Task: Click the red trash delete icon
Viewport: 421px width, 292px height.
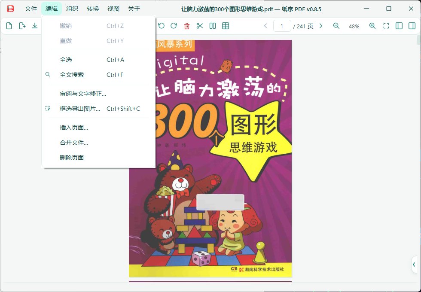Action: [187, 26]
